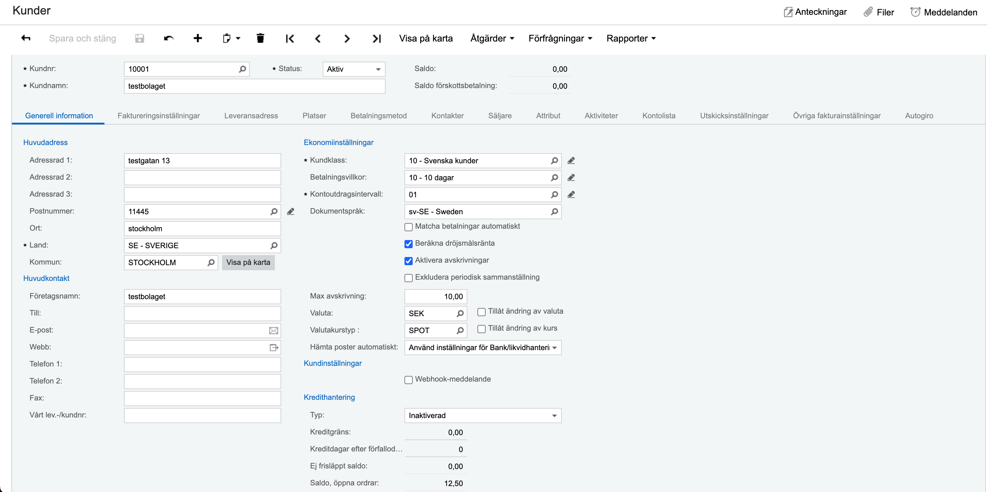
Task: Open the Dokumentspråk lookup magnifier
Action: point(554,211)
